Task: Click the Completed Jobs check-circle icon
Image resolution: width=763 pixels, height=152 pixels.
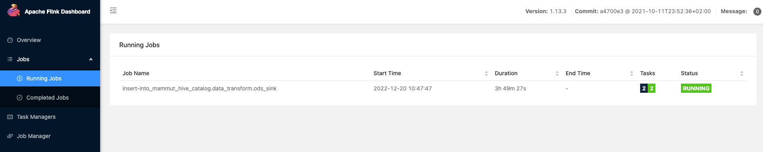Action: (x=20, y=98)
